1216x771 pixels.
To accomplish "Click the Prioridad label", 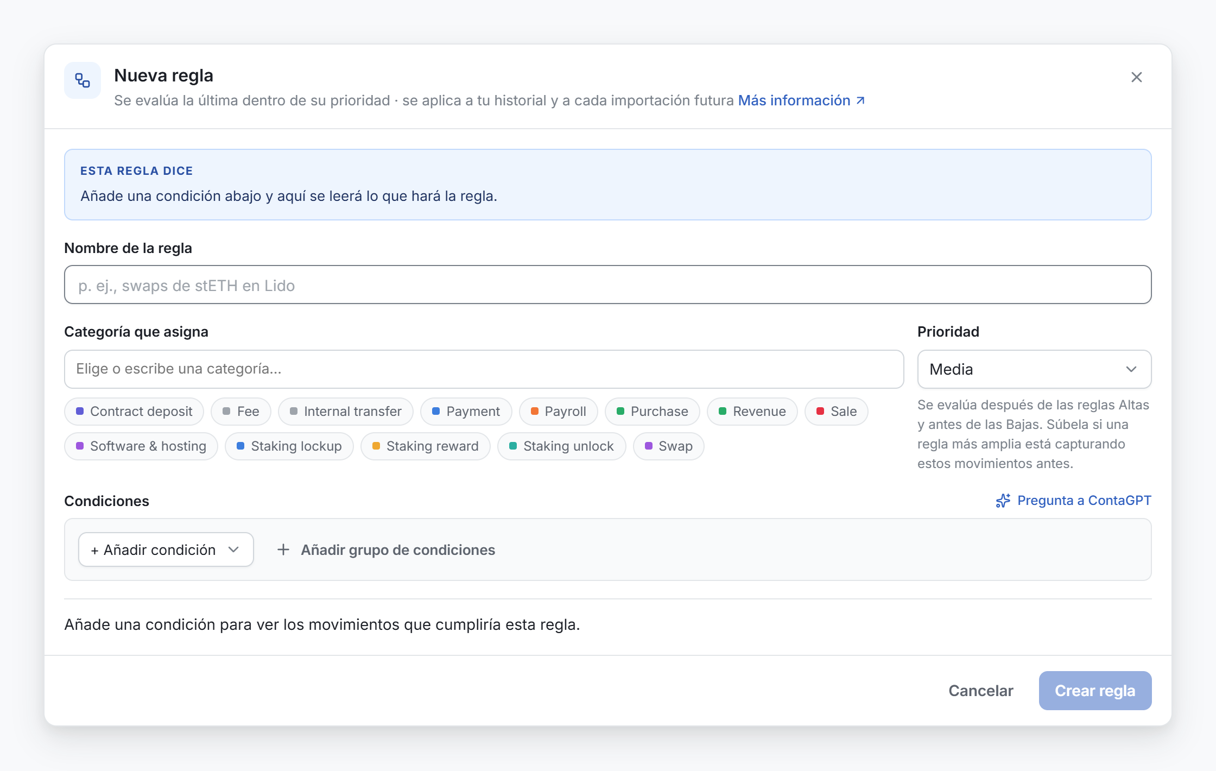I will coord(948,332).
